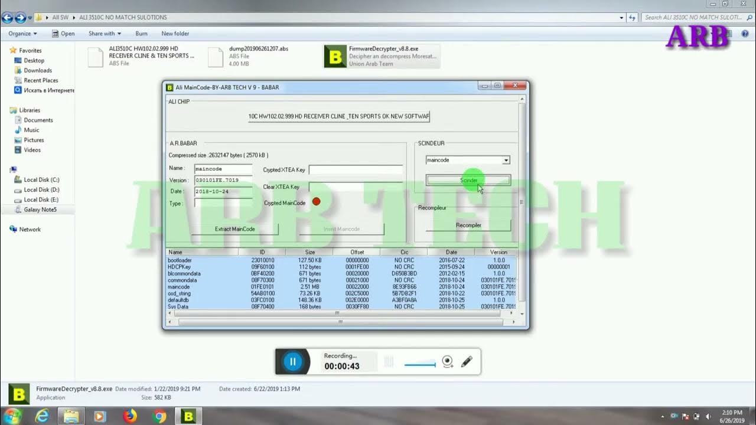Open Local Disk (E:) drive

(x=41, y=200)
